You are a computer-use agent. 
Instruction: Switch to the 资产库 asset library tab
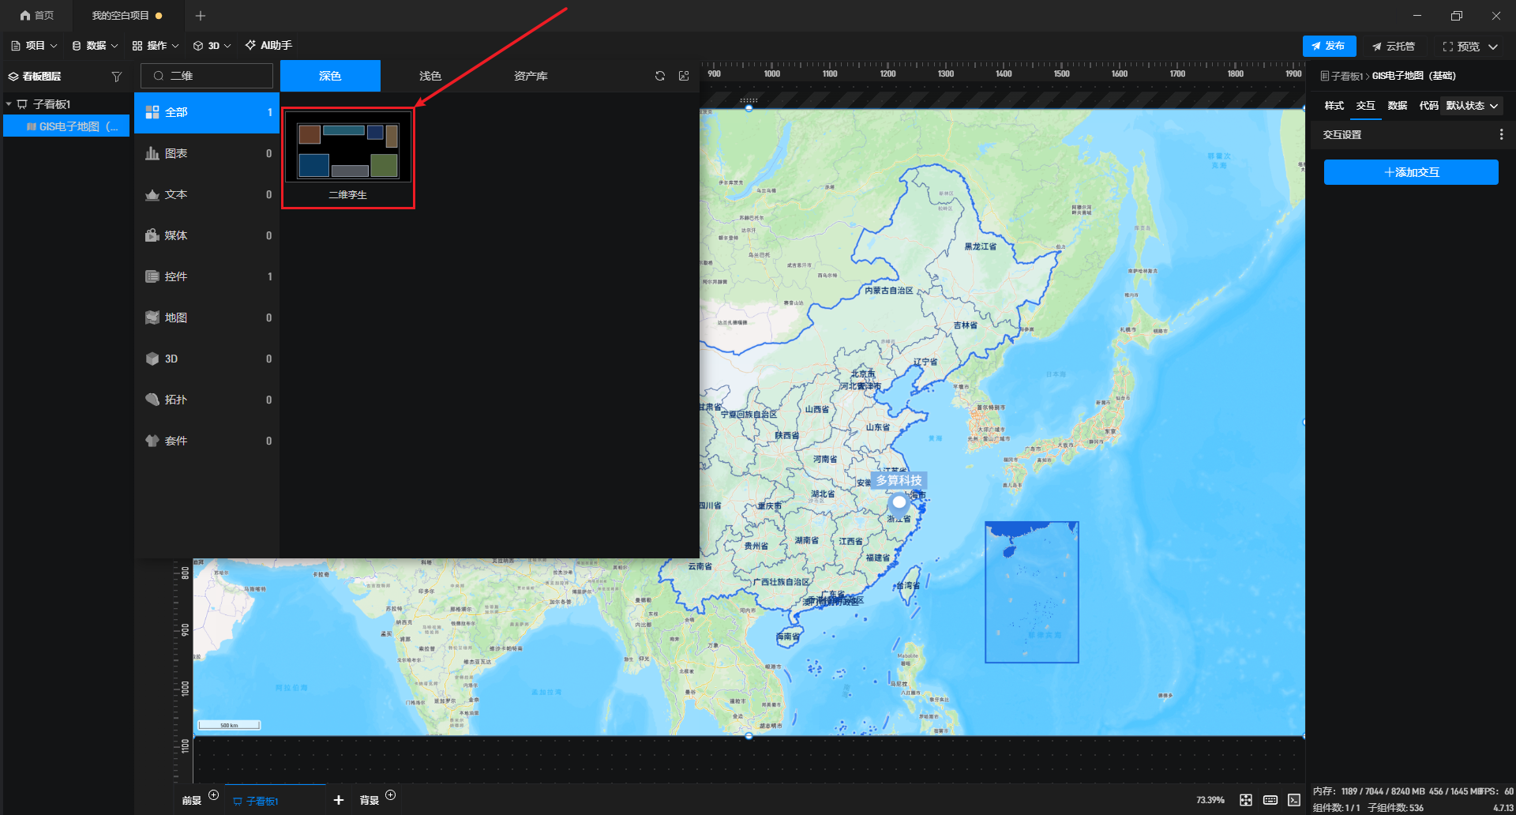[x=531, y=76]
